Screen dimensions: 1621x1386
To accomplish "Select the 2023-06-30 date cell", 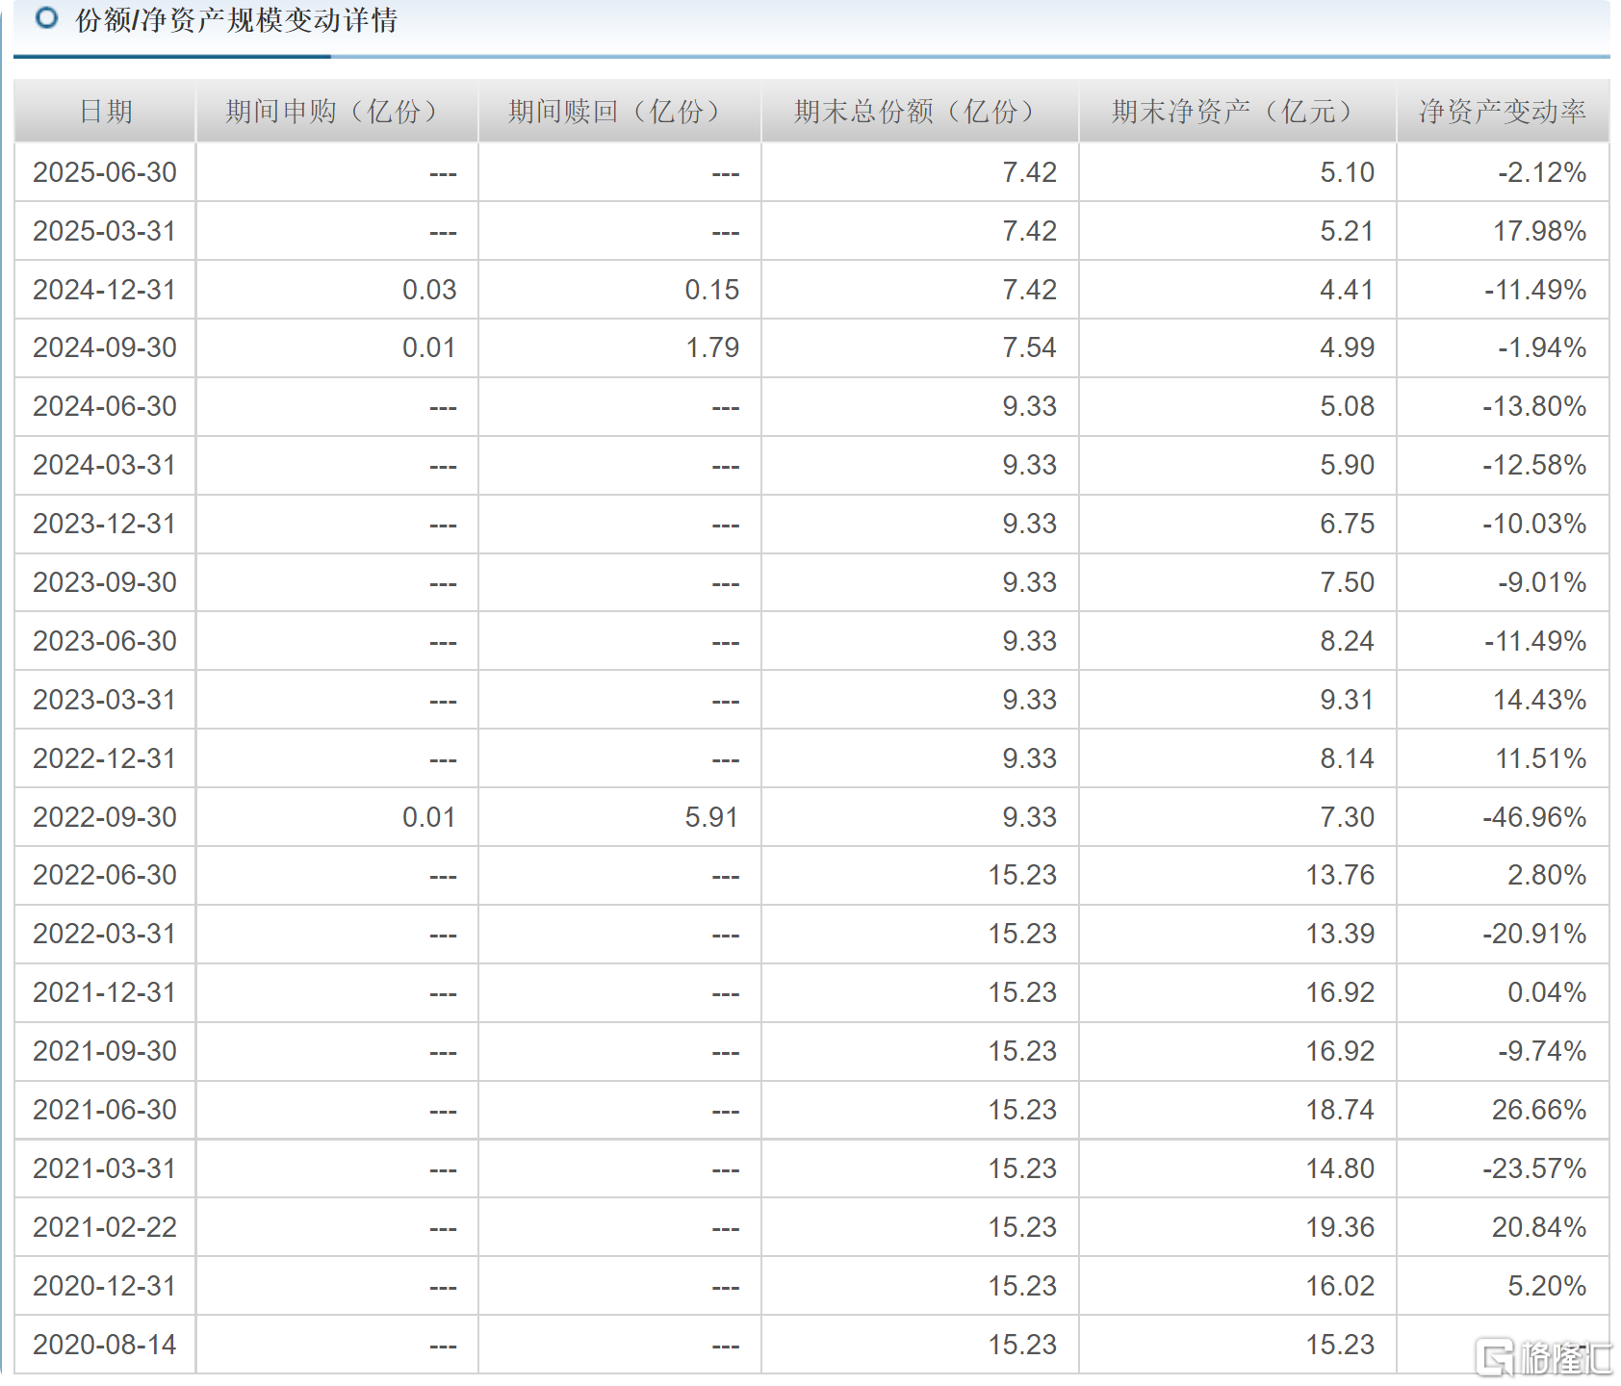I will tap(105, 641).
